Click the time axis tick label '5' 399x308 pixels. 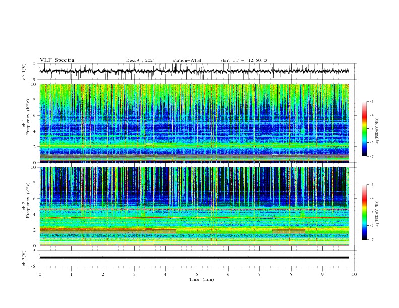[x=197, y=274]
